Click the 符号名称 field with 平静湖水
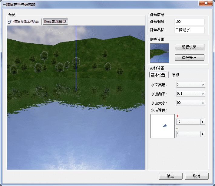Viewport: 215px width, 186px height. [x=190, y=30]
